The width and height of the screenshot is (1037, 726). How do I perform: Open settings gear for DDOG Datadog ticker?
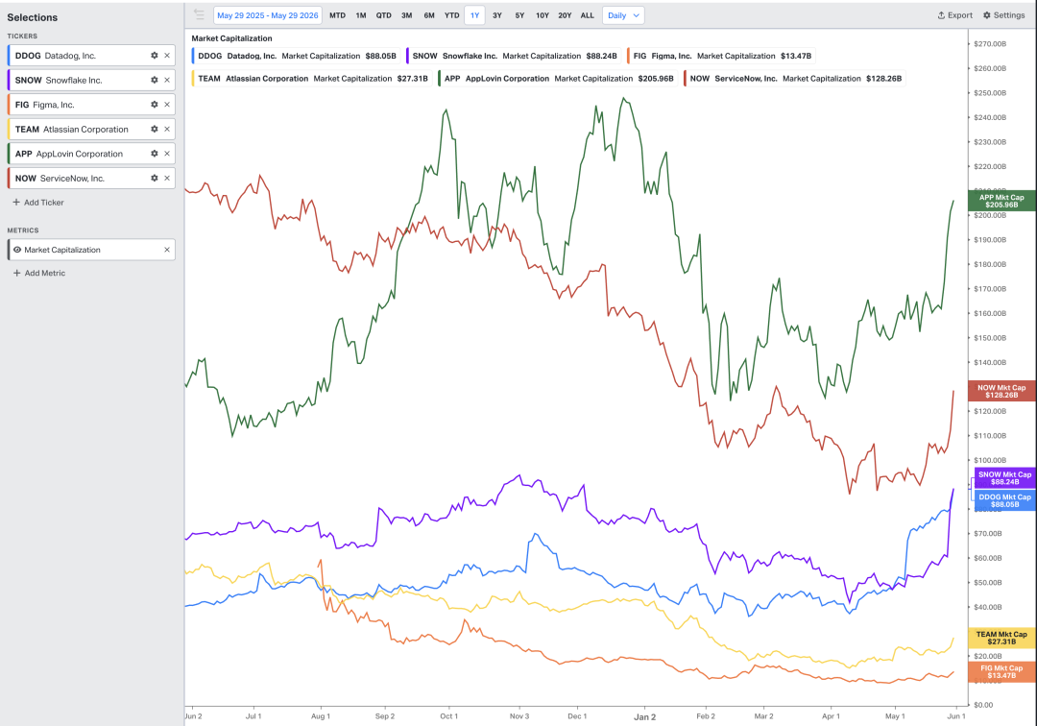(154, 56)
